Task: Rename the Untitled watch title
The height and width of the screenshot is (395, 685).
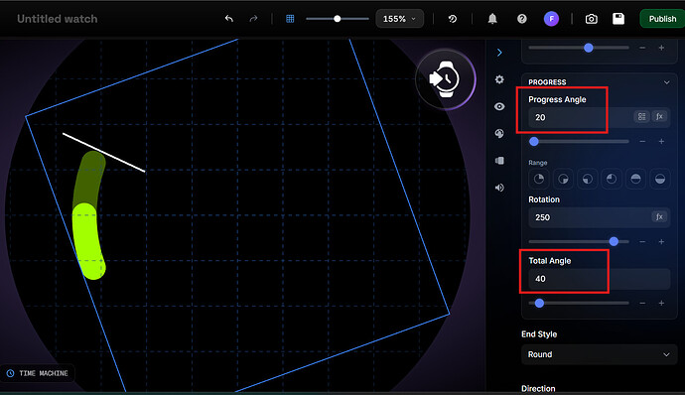Action: click(58, 19)
